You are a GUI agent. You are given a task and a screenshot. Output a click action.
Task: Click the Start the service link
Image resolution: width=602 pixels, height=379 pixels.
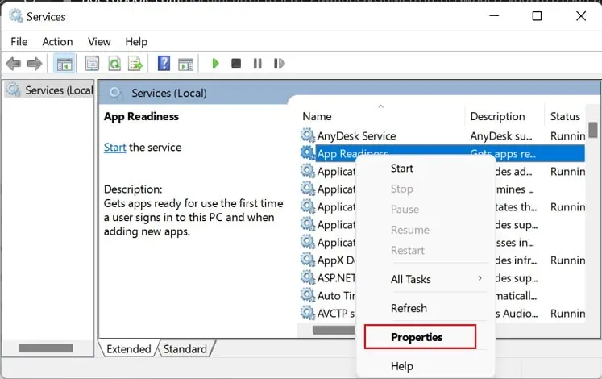click(114, 147)
